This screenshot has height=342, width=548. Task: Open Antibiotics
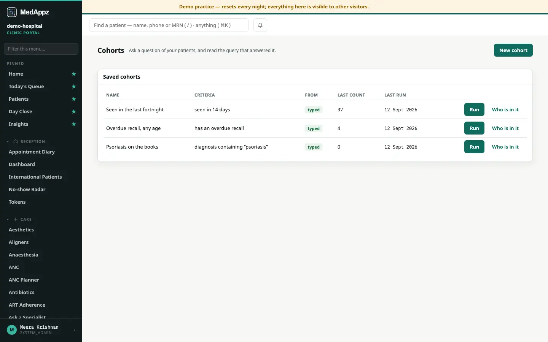22,293
